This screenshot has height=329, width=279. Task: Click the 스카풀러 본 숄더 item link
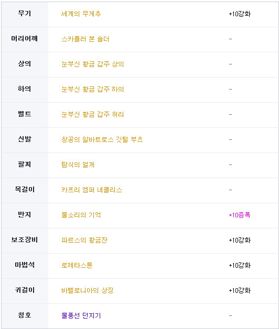click(x=85, y=39)
